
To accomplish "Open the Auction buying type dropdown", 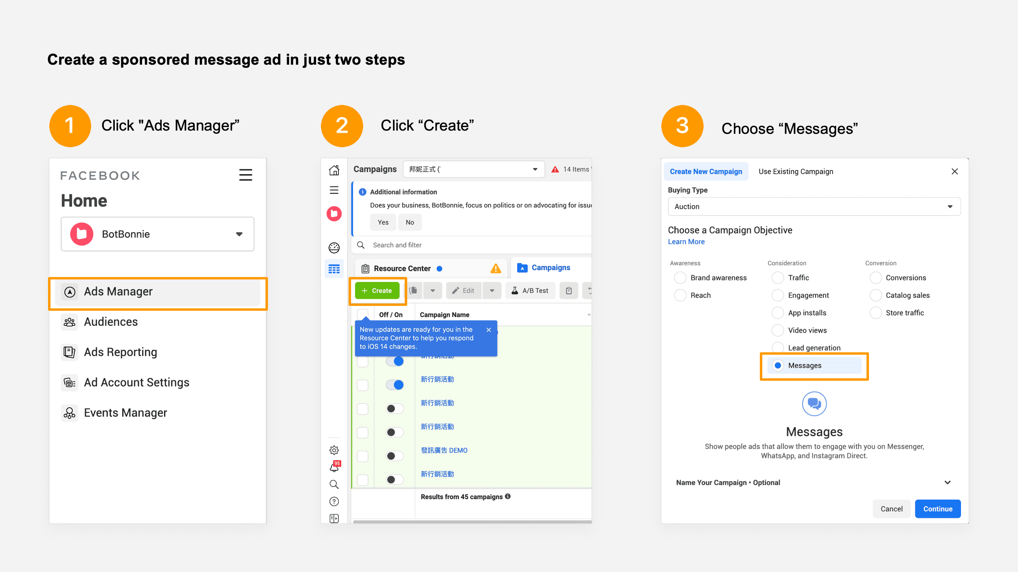I will click(814, 206).
